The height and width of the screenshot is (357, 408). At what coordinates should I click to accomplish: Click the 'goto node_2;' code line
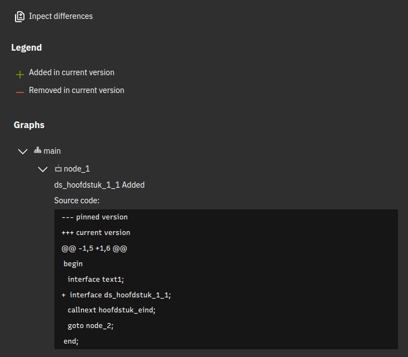click(x=91, y=326)
